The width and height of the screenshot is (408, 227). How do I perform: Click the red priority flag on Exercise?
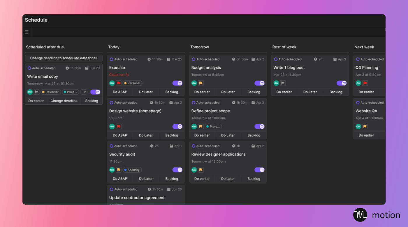click(119, 83)
